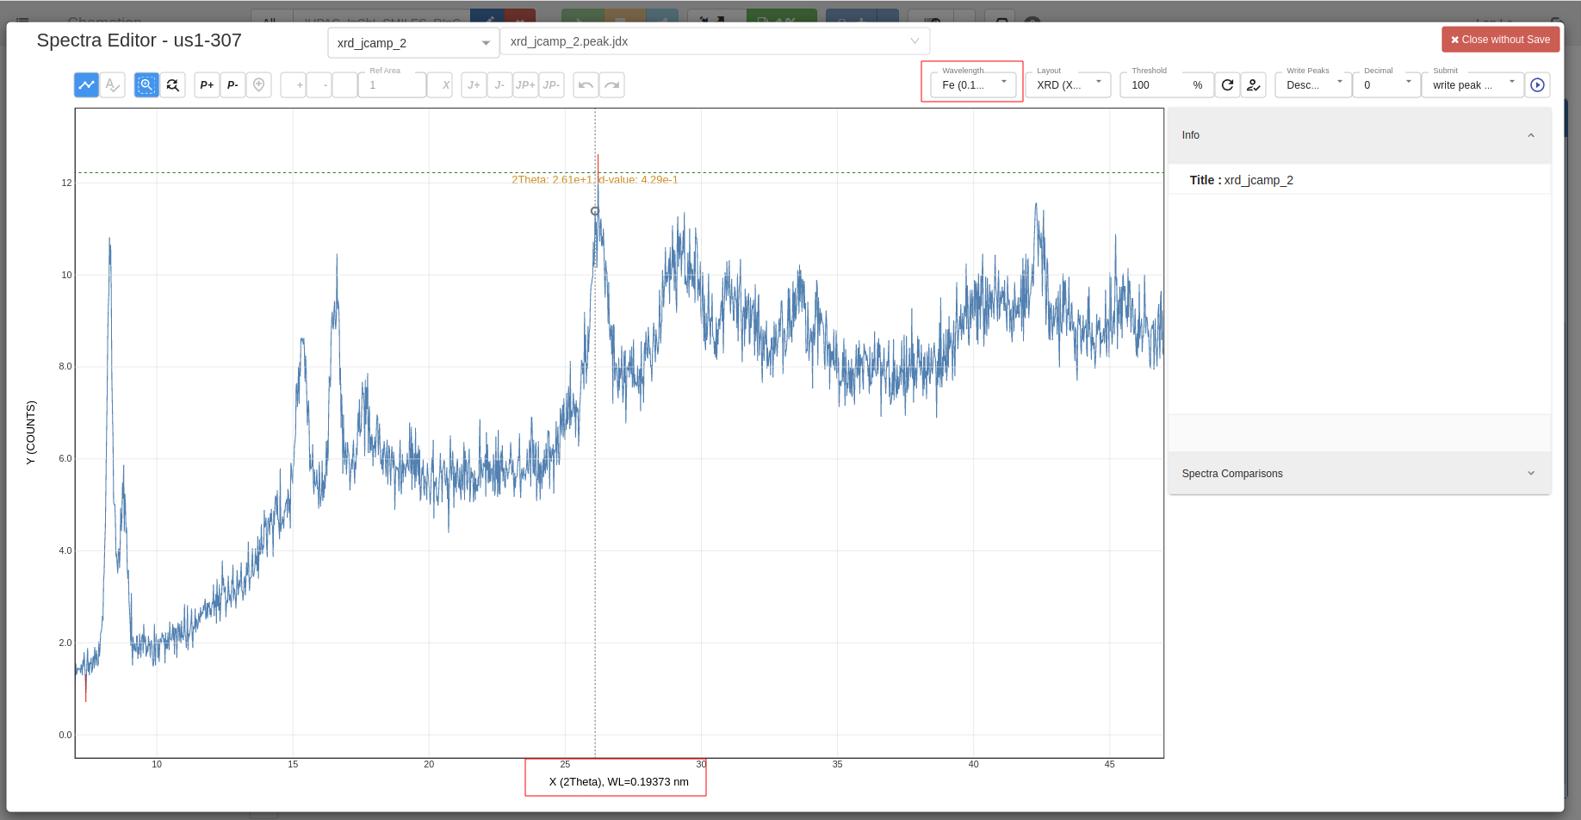Reset the chart zoom view

click(172, 84)
